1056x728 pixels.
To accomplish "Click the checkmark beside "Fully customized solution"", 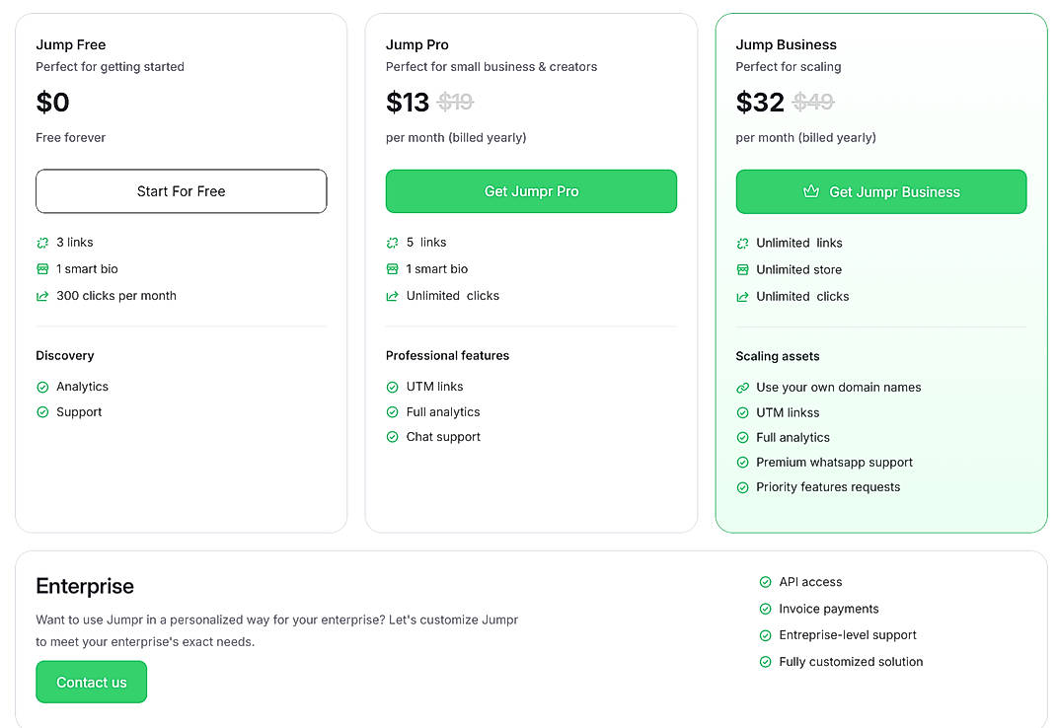I will pyautogui.click(x=765, y=661).
